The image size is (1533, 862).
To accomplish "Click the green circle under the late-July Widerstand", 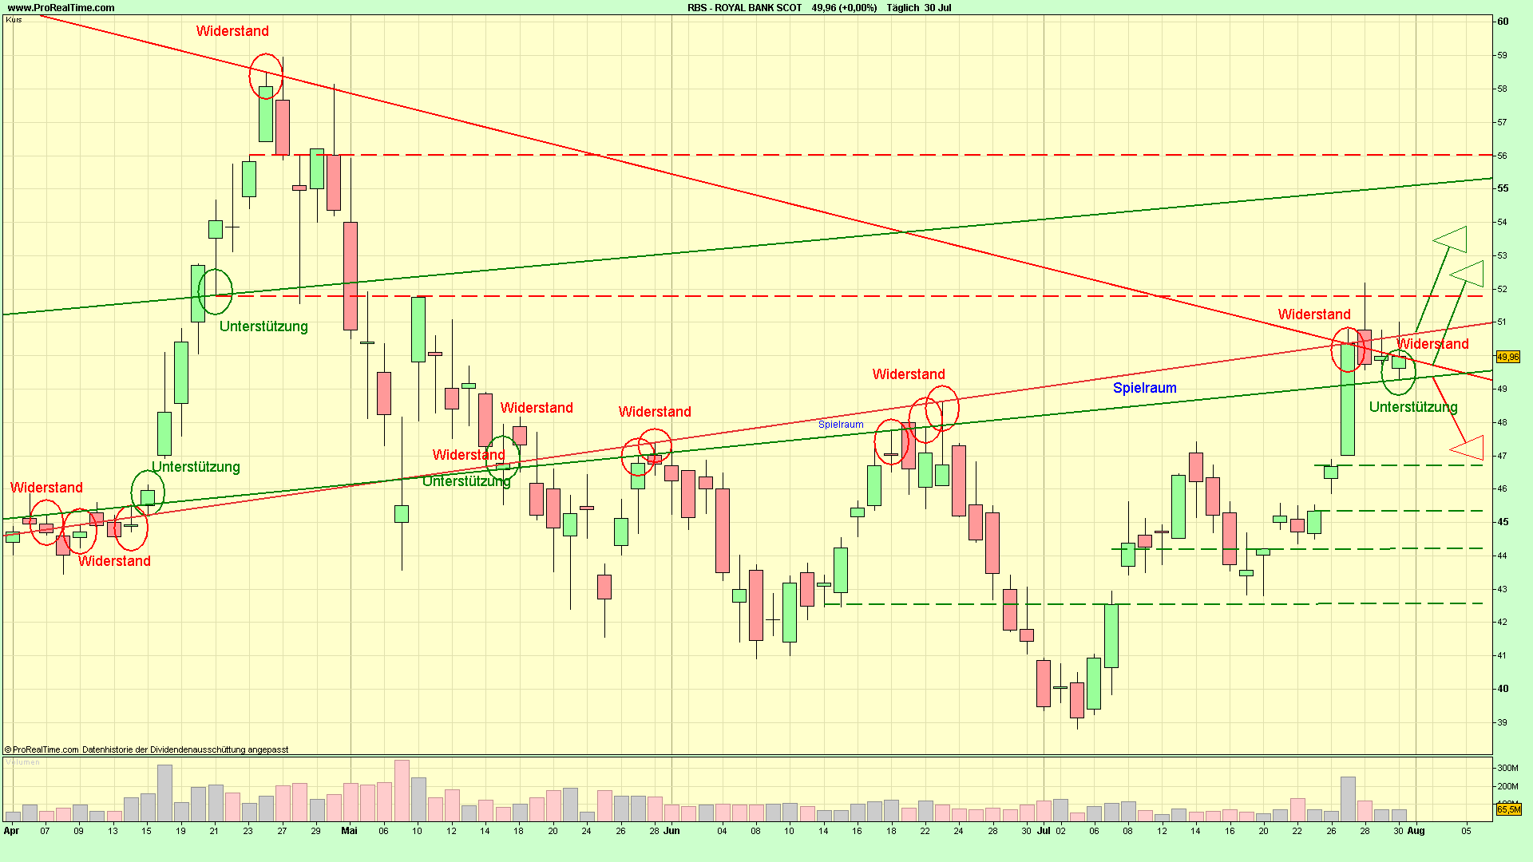I will (x=1399, y=371).
